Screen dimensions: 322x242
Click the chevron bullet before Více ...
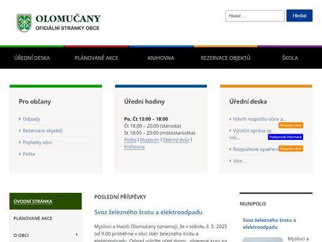tap(230, 161)
